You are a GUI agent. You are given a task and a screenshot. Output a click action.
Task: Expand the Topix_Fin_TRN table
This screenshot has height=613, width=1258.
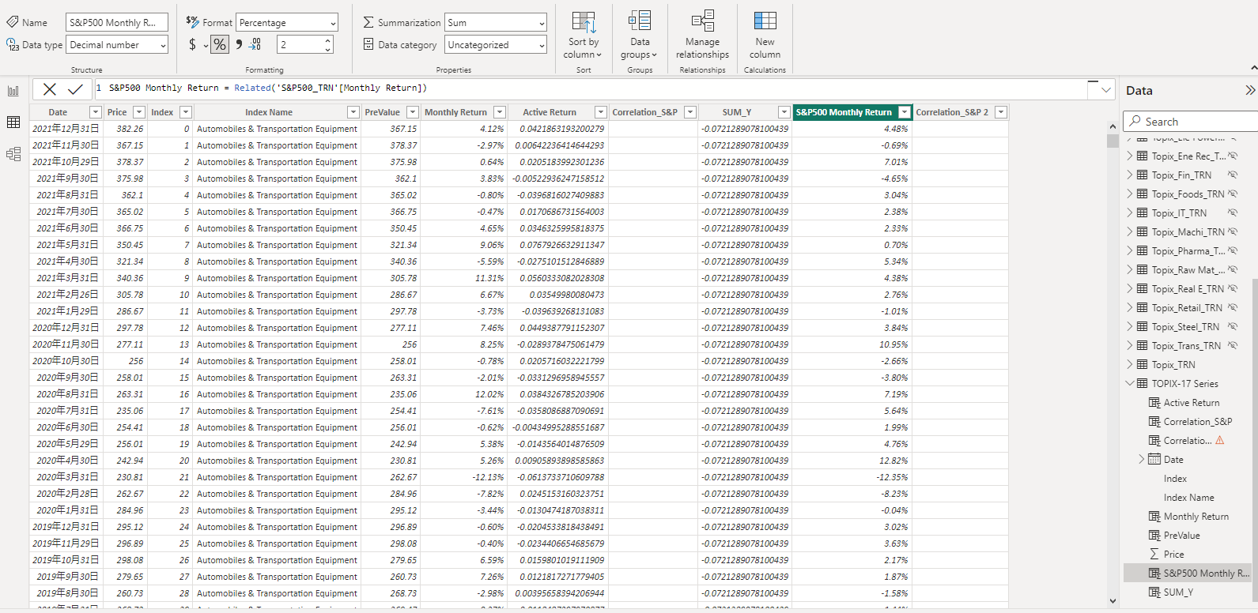1130,175
